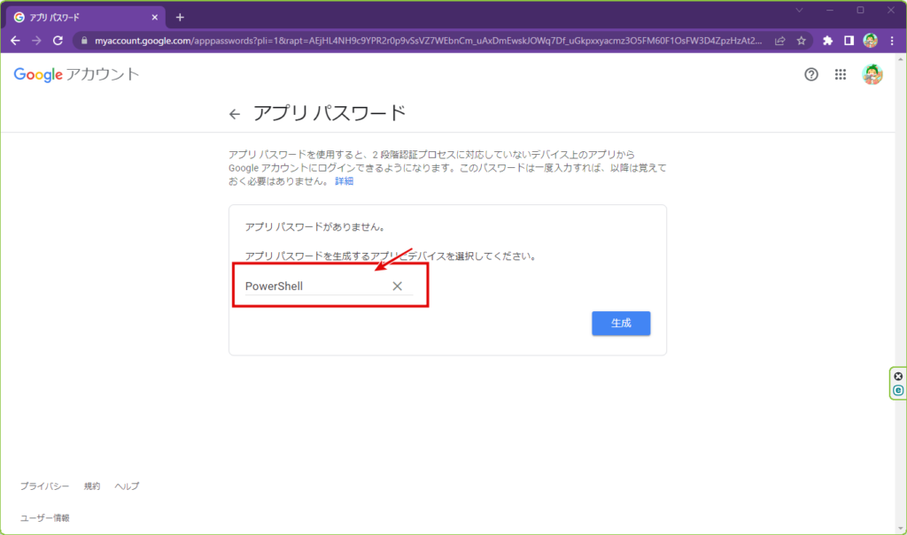This screenshot has width=907, height=535.
Task: Open the Chrome three-dot menu
Action: (x=892, y=41)
